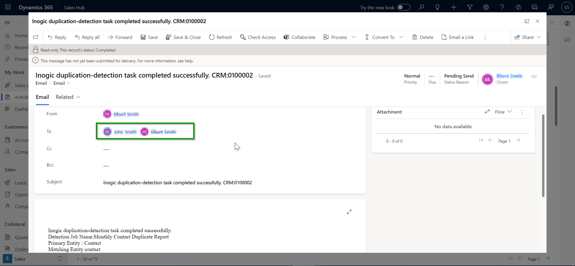Expand the Convert To dropdown chevron

point(401,37)
